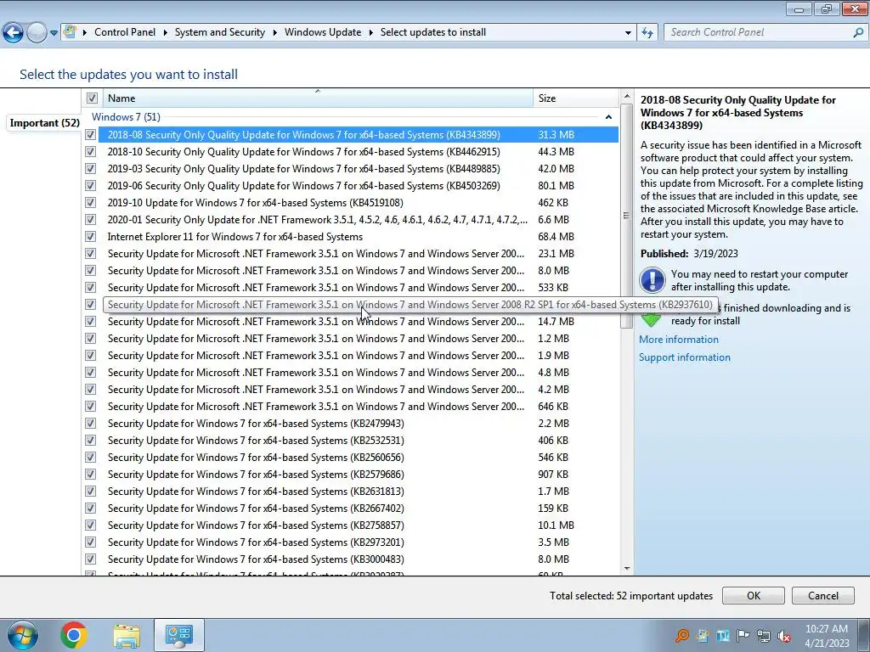Click the Action Center flag tray icon
The height and width of the screenshot is (652, 870).
(743, 635)
